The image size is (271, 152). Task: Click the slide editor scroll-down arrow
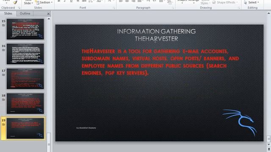pos(269,144)
